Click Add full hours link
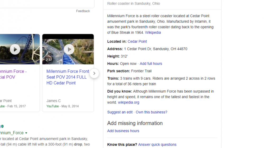The image size is (264, 148). 151,64
